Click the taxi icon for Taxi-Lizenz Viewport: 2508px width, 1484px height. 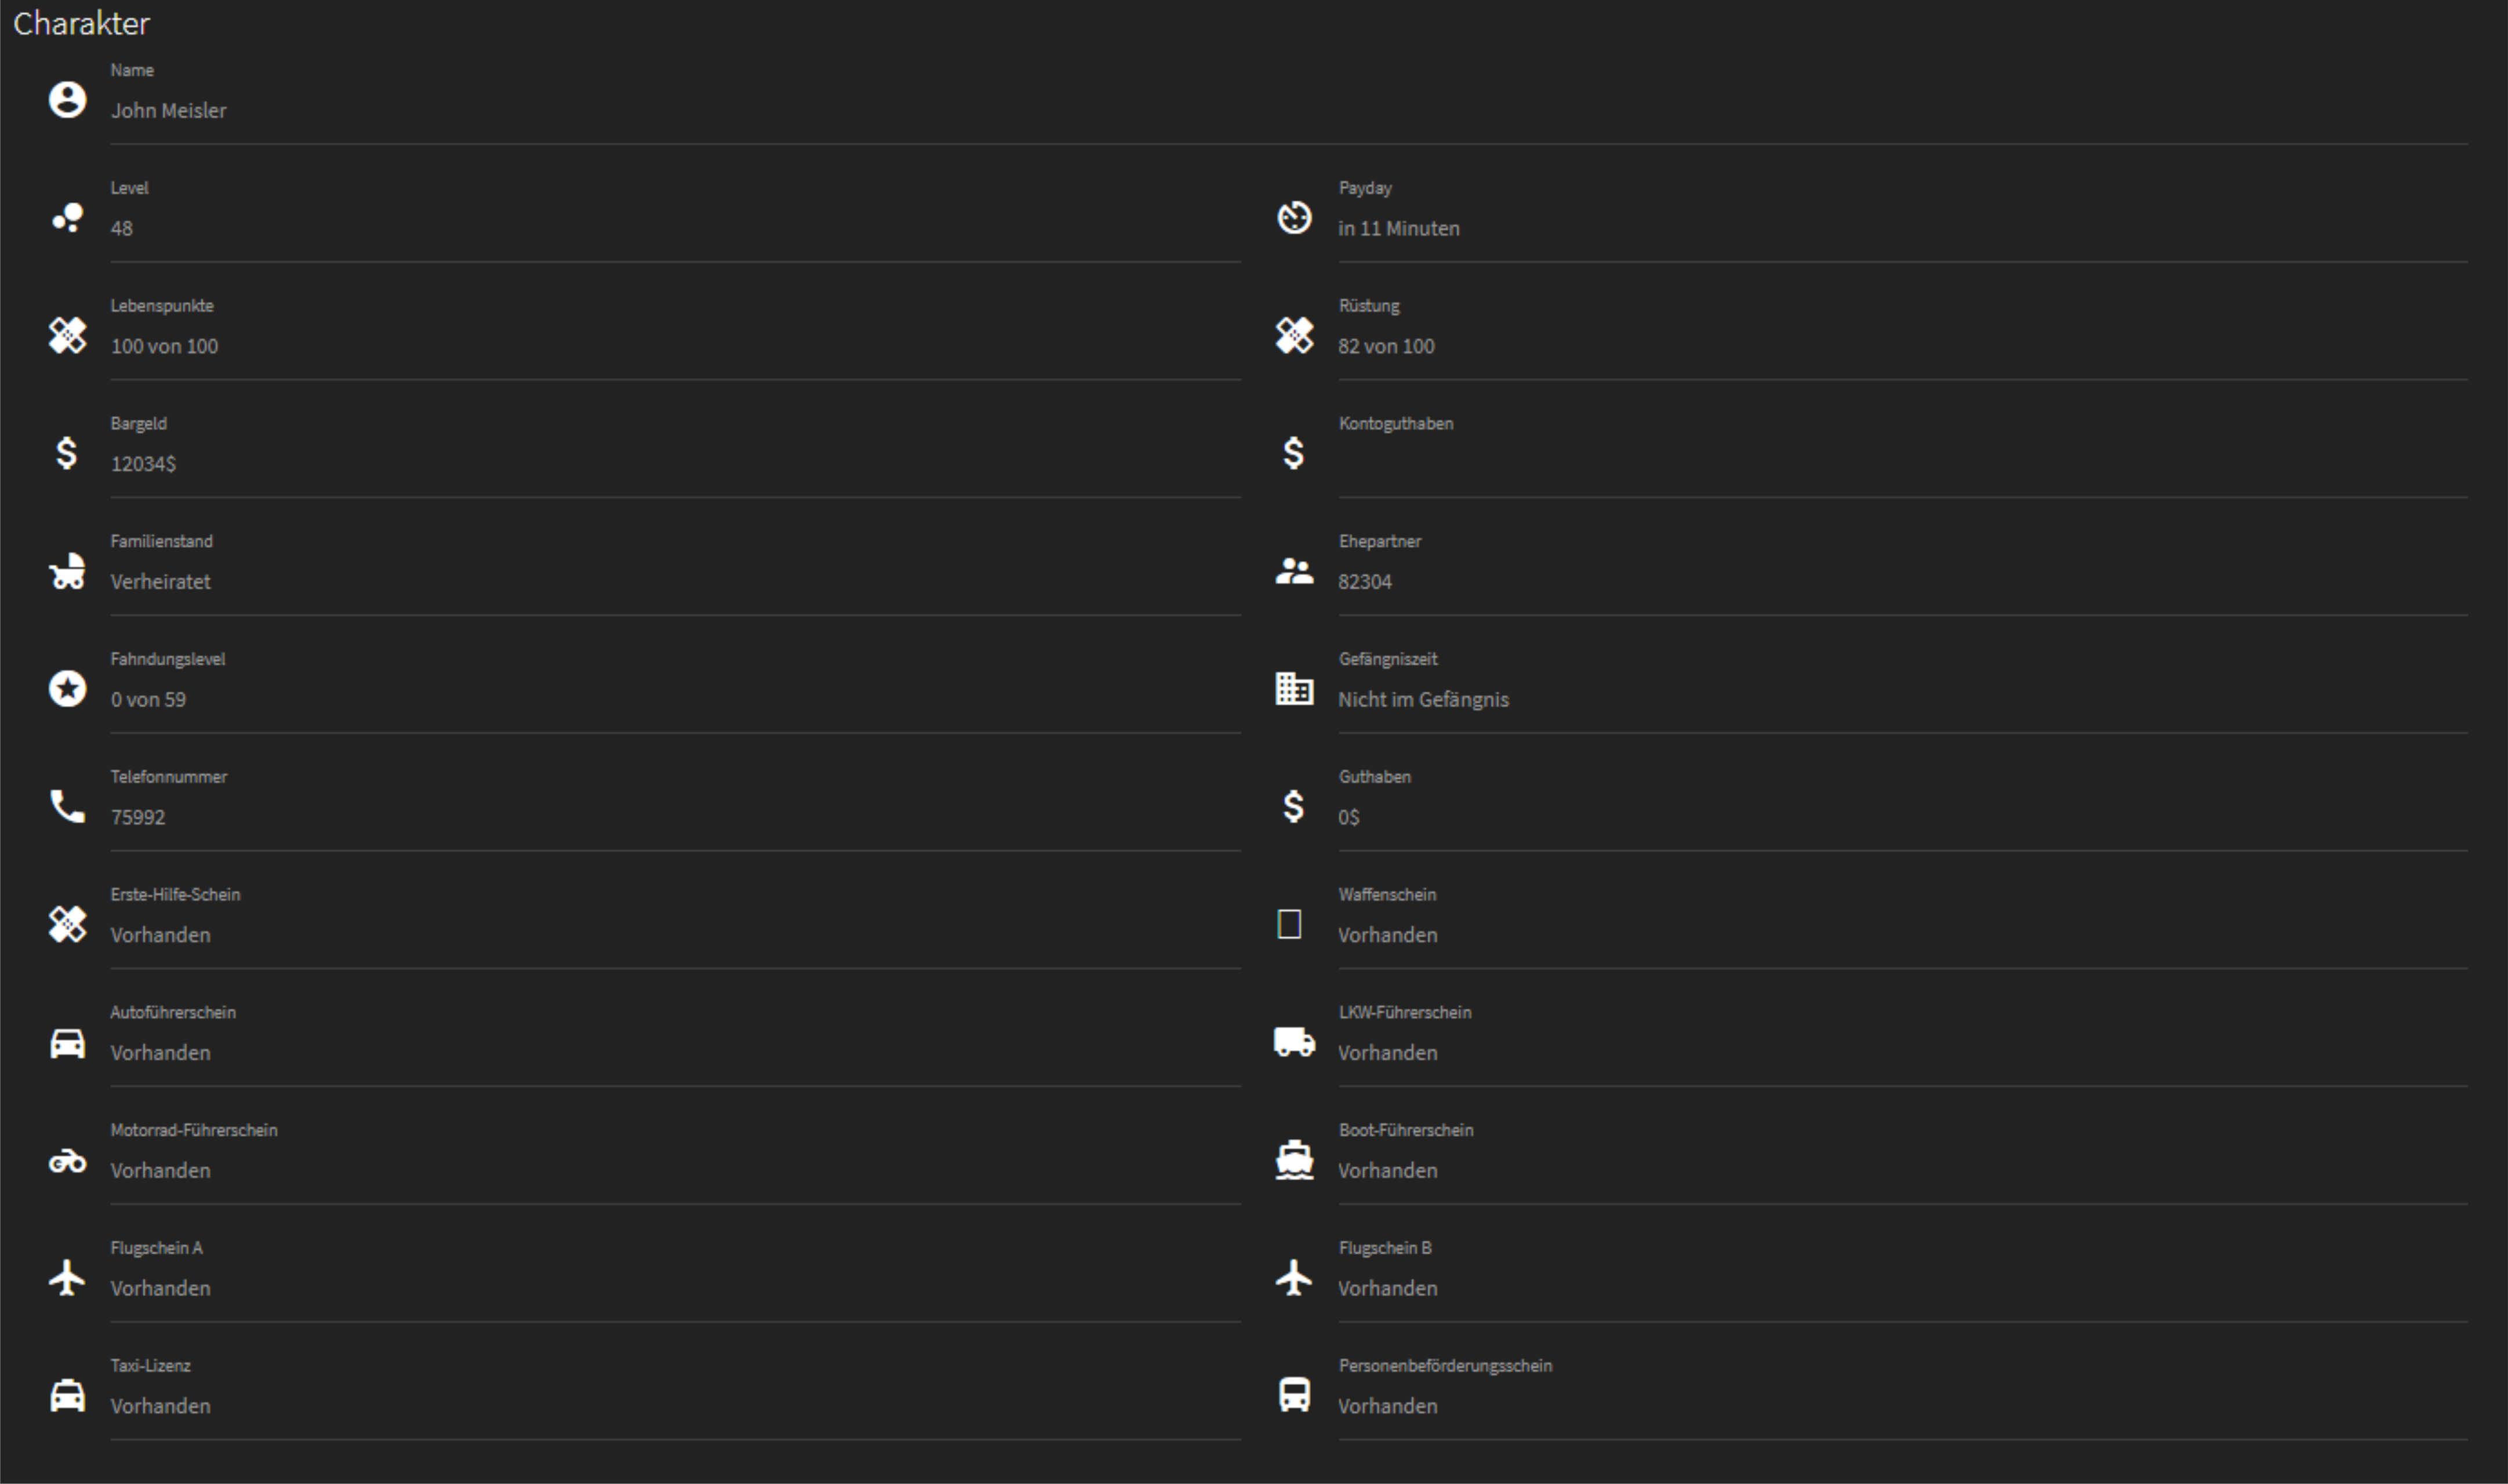click(67, 1395)
